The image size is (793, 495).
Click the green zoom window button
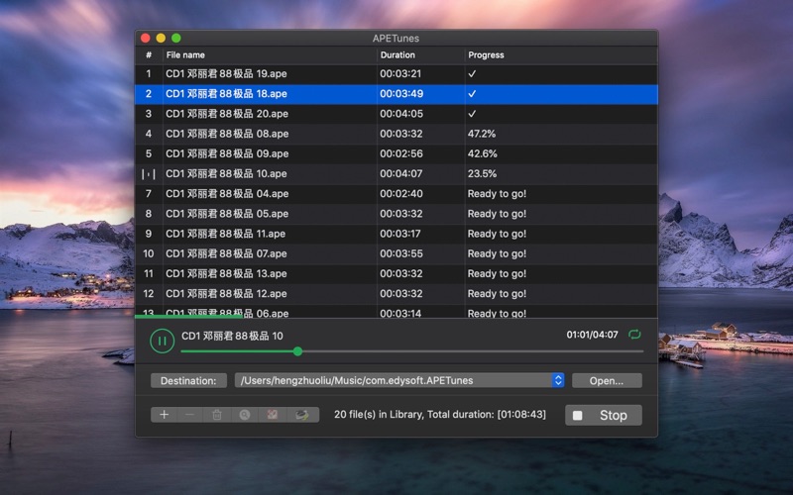point(176,38)
